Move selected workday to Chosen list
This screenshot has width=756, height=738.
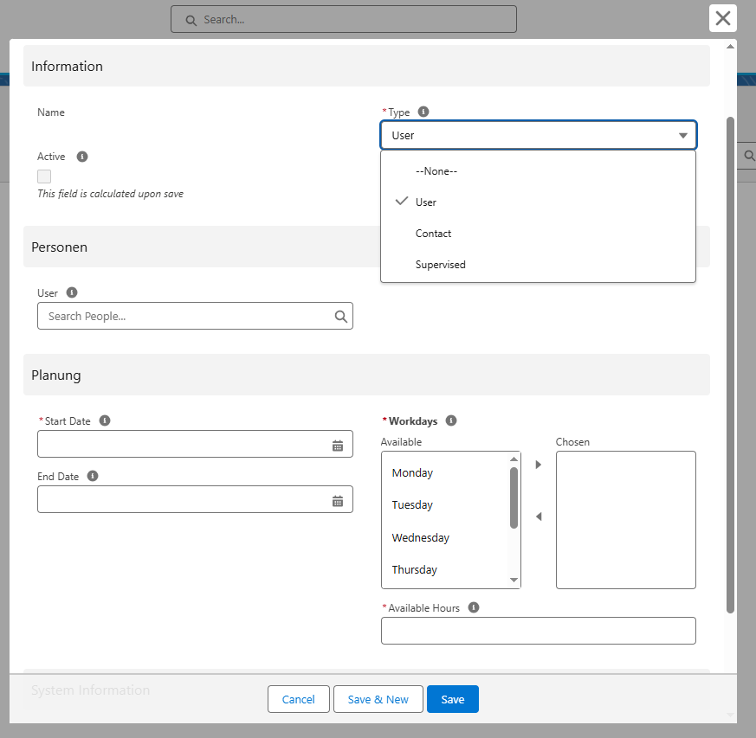pos(539,465)
